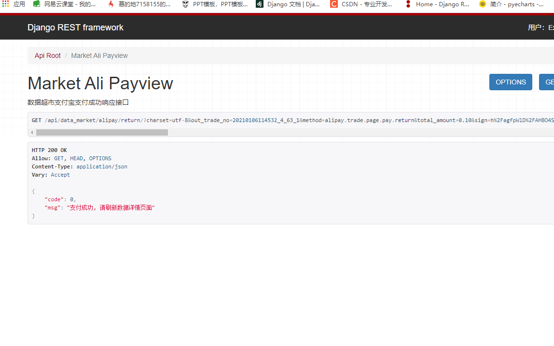Click the GET button

tap(547, 82)
